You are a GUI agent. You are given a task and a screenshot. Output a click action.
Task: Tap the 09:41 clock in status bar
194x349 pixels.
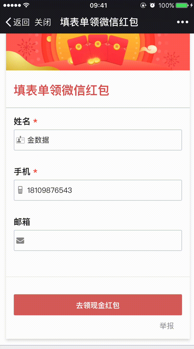point(98,5)
